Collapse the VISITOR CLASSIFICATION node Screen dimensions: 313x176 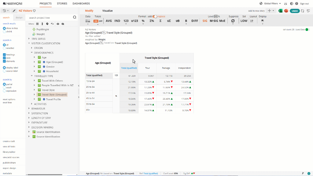(x=29, y=43)
